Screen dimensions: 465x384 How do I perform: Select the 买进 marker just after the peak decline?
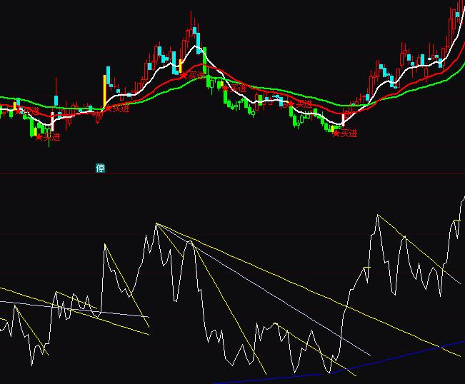coord(235,88)
